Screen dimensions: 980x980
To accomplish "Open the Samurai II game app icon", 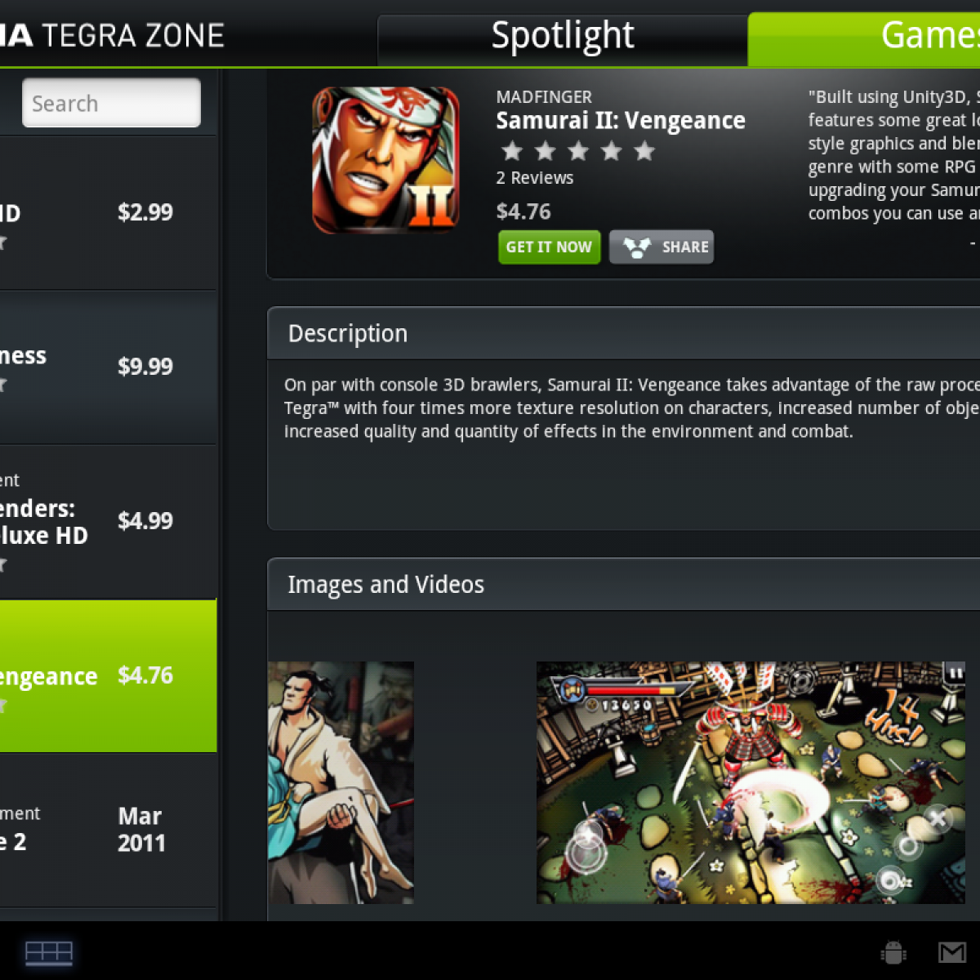I will (385, 160).
